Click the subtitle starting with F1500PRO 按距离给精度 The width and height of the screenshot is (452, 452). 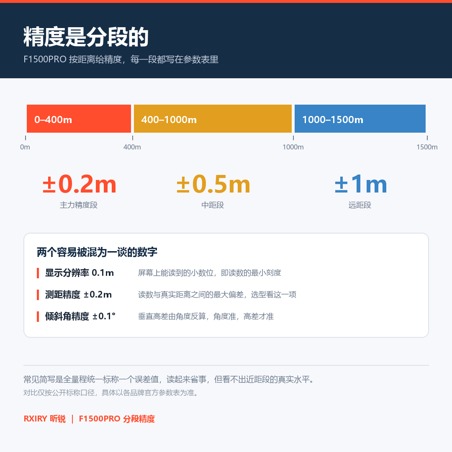pos(121,59)
